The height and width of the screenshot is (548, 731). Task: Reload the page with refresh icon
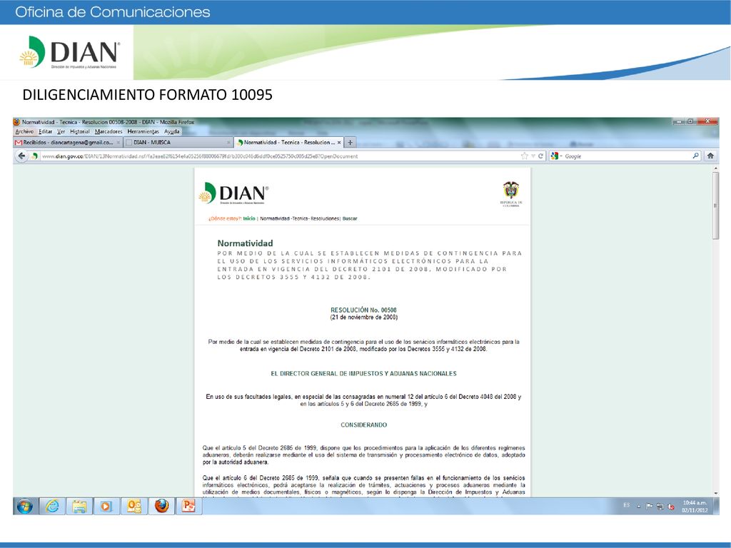541,156
